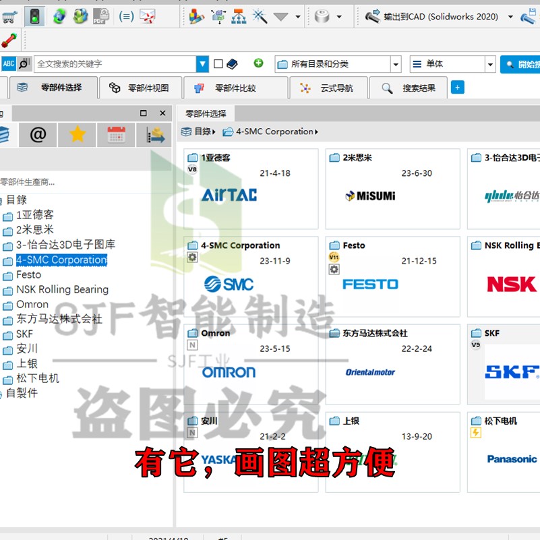Click gear icon in Festo tile
540x540 pixels.
(334, 269)
